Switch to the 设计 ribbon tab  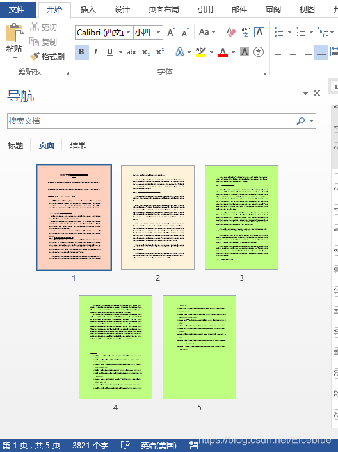point(122,10)
